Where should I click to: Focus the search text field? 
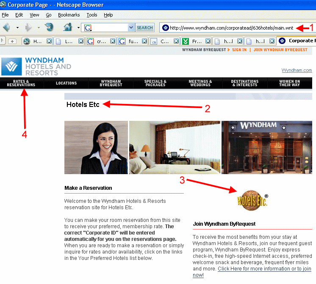[110, 27]
